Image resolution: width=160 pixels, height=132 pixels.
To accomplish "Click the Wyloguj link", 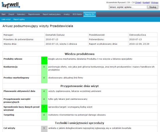I will pos(155,2).
